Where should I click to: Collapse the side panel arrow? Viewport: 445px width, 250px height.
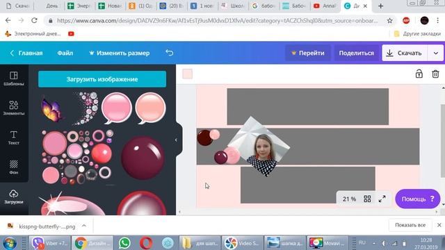(x=176, y=140)
